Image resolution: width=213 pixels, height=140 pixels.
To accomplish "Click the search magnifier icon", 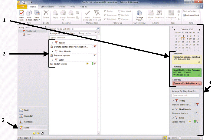I will [x=98, y=29].
